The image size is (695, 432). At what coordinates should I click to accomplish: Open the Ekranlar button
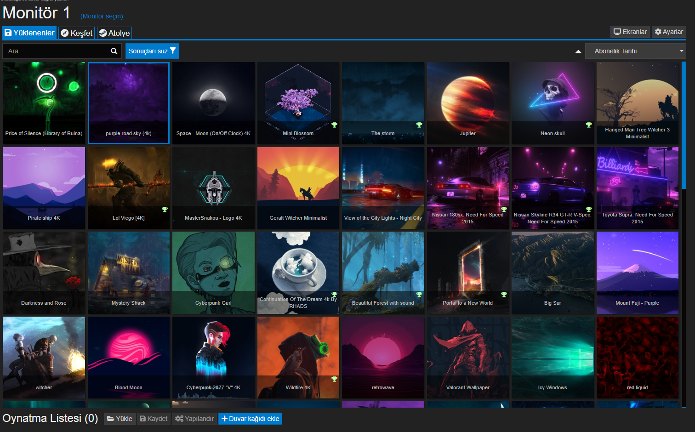click(x=630, y=32)
